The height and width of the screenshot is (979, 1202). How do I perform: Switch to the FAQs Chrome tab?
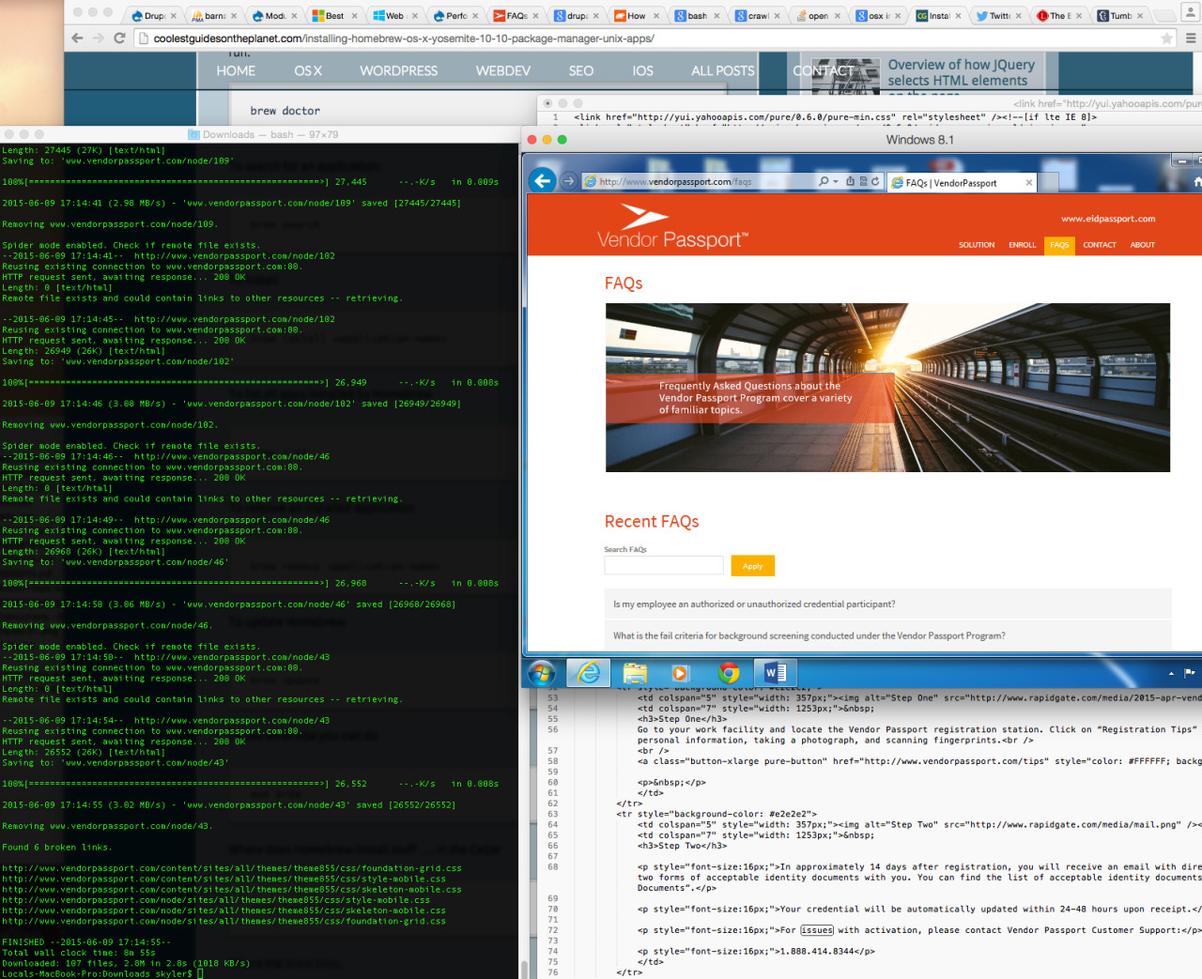(x=515, y=15)
